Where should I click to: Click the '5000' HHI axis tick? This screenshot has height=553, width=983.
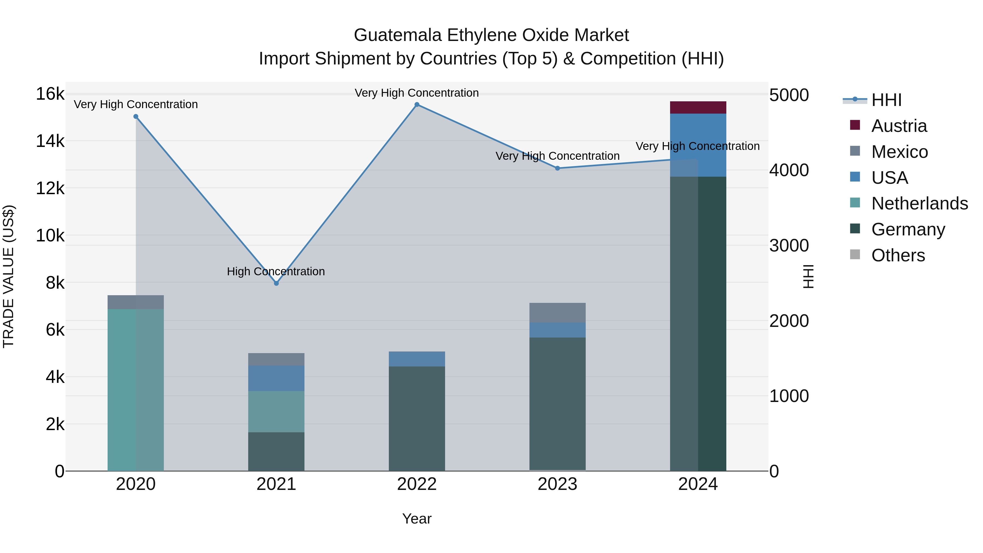coord(789,95)
